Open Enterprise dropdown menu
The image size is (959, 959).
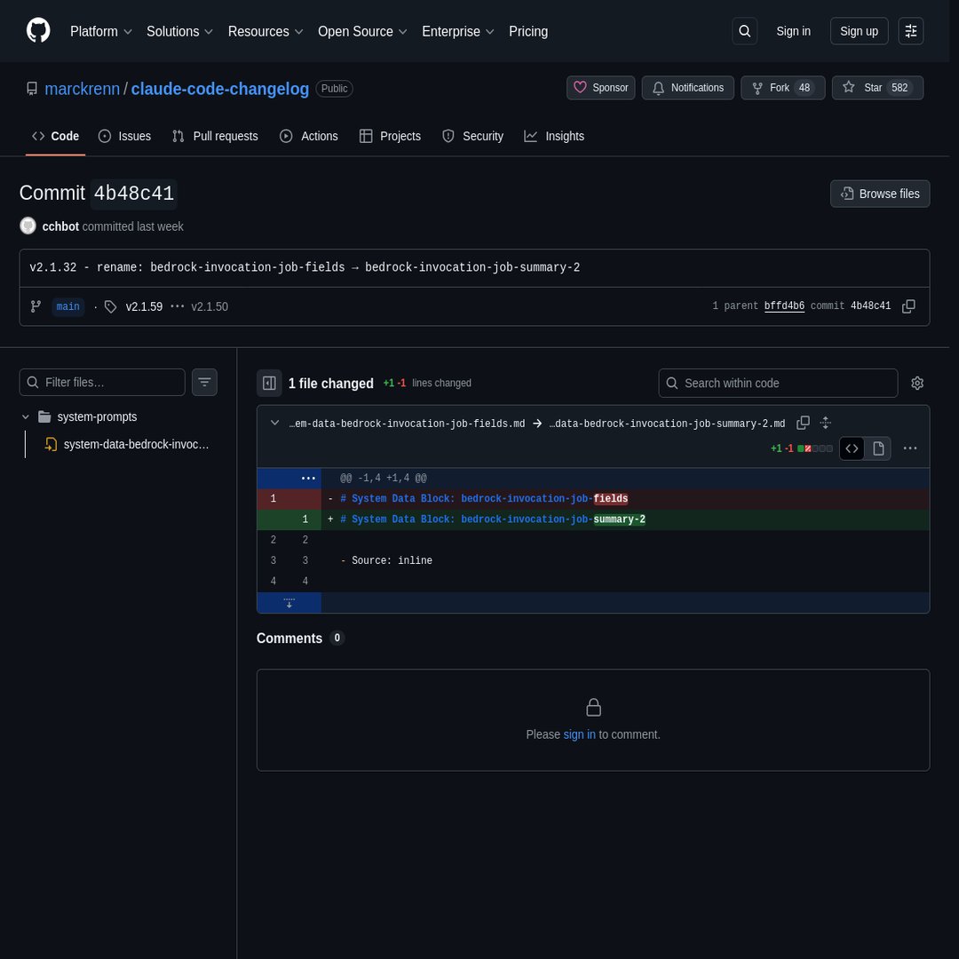click(457, 31)
